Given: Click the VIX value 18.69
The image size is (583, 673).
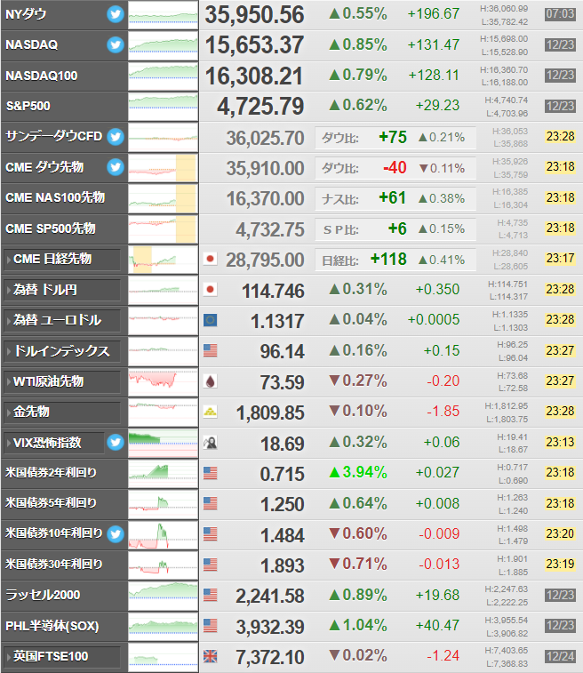Looking at the screenshot, I should tap(283, 444).
